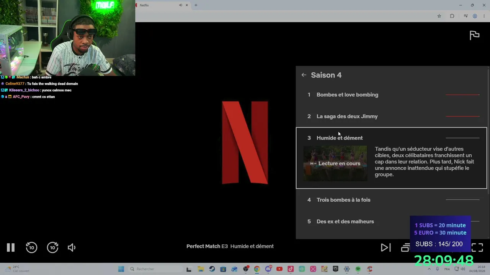Viewport: 490px width, 275px height.
Task: Mute the Netflix tab audio icon
Action: point(181,5)
